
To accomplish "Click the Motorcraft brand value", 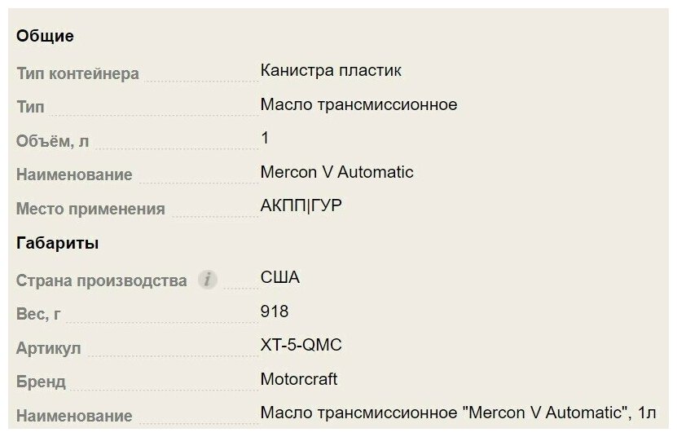I will tap(299, 379).
